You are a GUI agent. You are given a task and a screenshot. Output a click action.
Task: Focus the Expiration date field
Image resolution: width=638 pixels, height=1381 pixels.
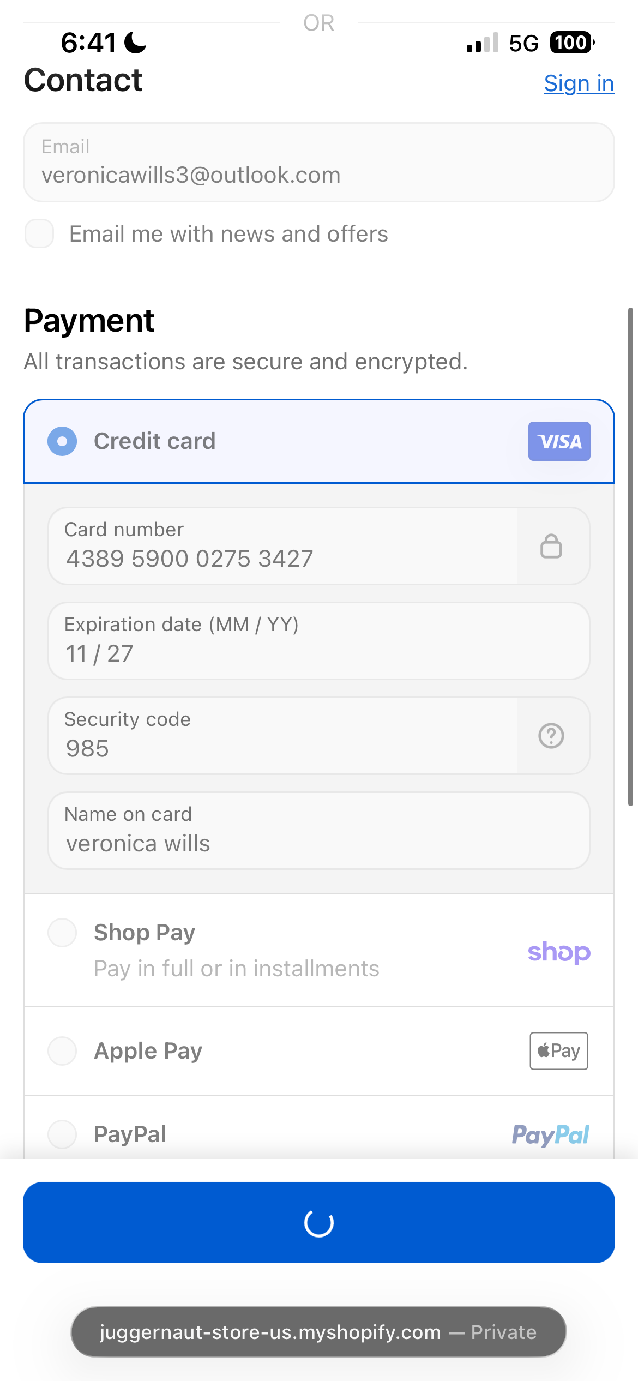click(319, 641)
